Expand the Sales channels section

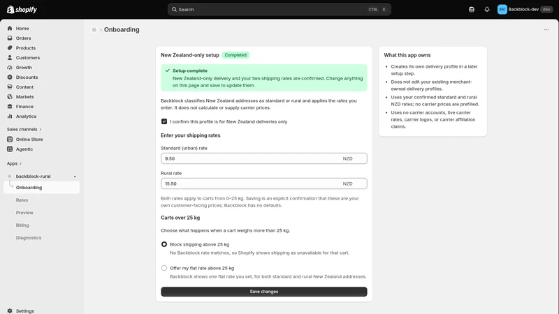point(24,129)
